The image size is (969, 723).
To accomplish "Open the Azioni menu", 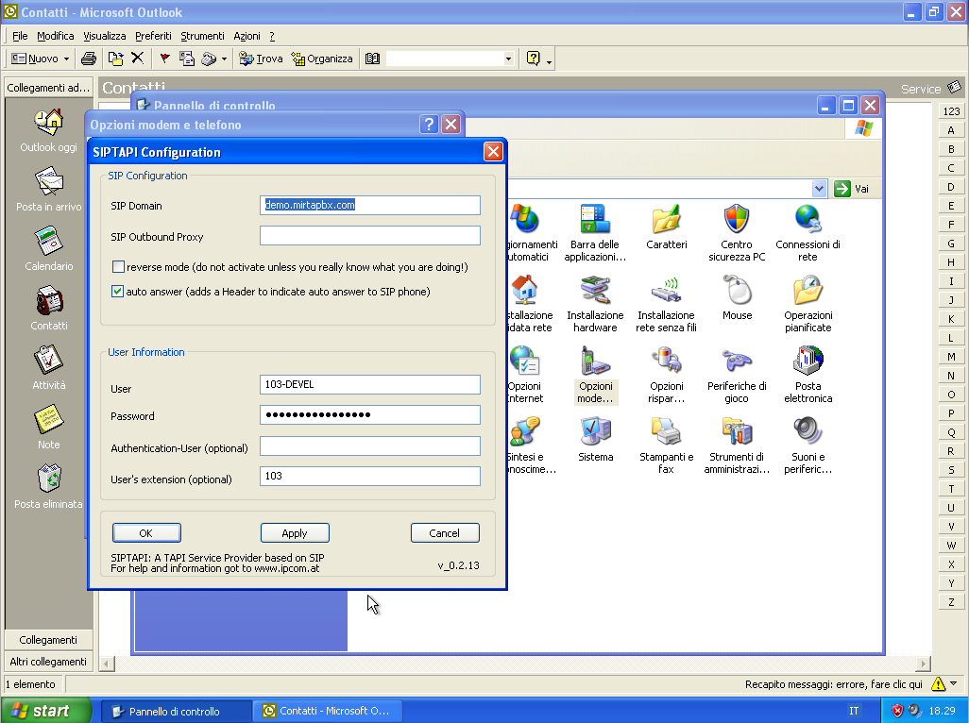I will (x=246, y=36).
